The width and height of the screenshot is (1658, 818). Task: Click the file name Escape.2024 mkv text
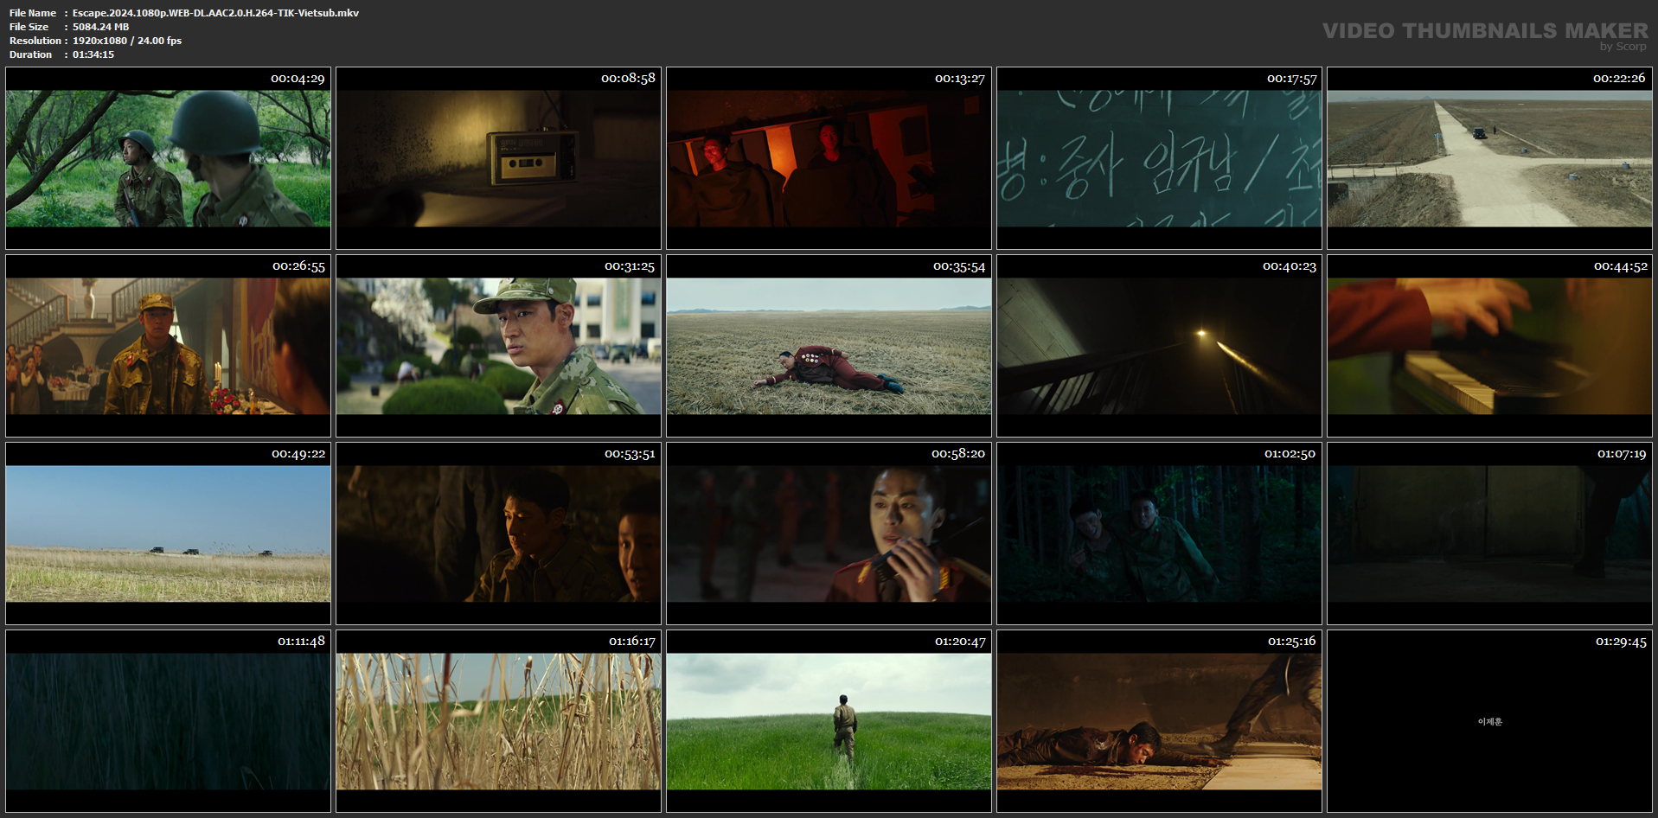pyautogui.click(x=215, y=13)
